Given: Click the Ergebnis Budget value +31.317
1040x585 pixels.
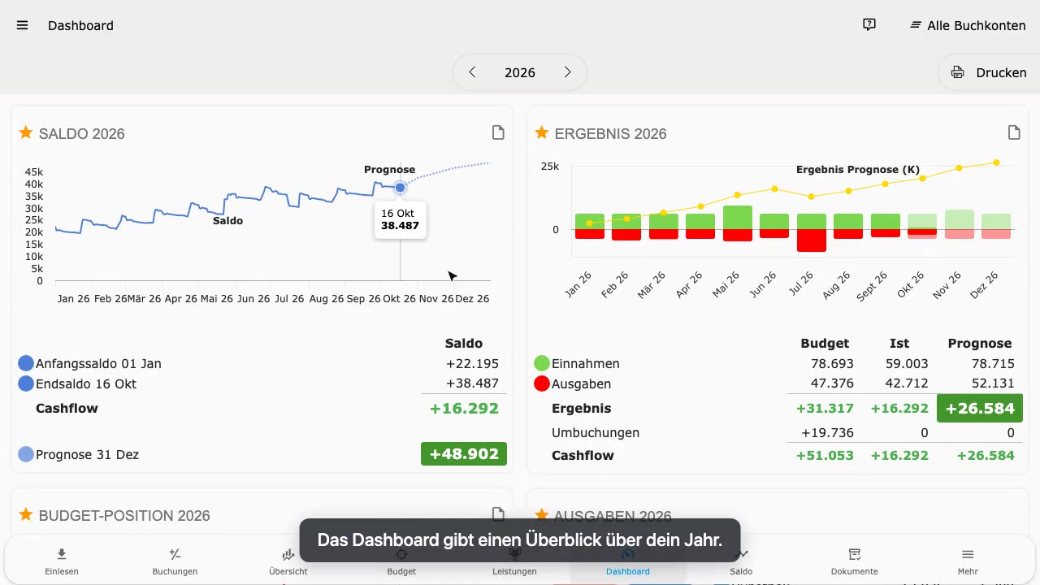Looking at the screenshot, I should pyautogui.click(x=825, y=408).
